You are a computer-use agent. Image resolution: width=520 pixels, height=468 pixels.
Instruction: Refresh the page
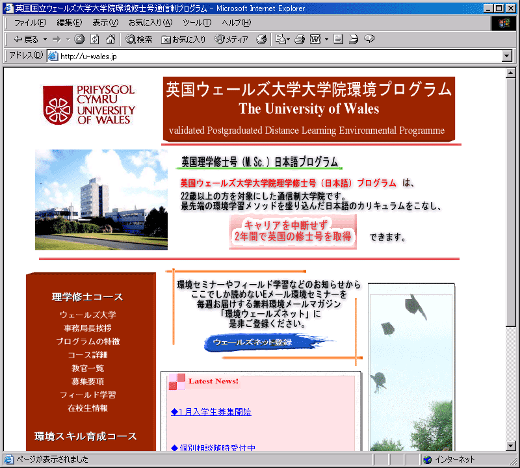pos(95,40)
